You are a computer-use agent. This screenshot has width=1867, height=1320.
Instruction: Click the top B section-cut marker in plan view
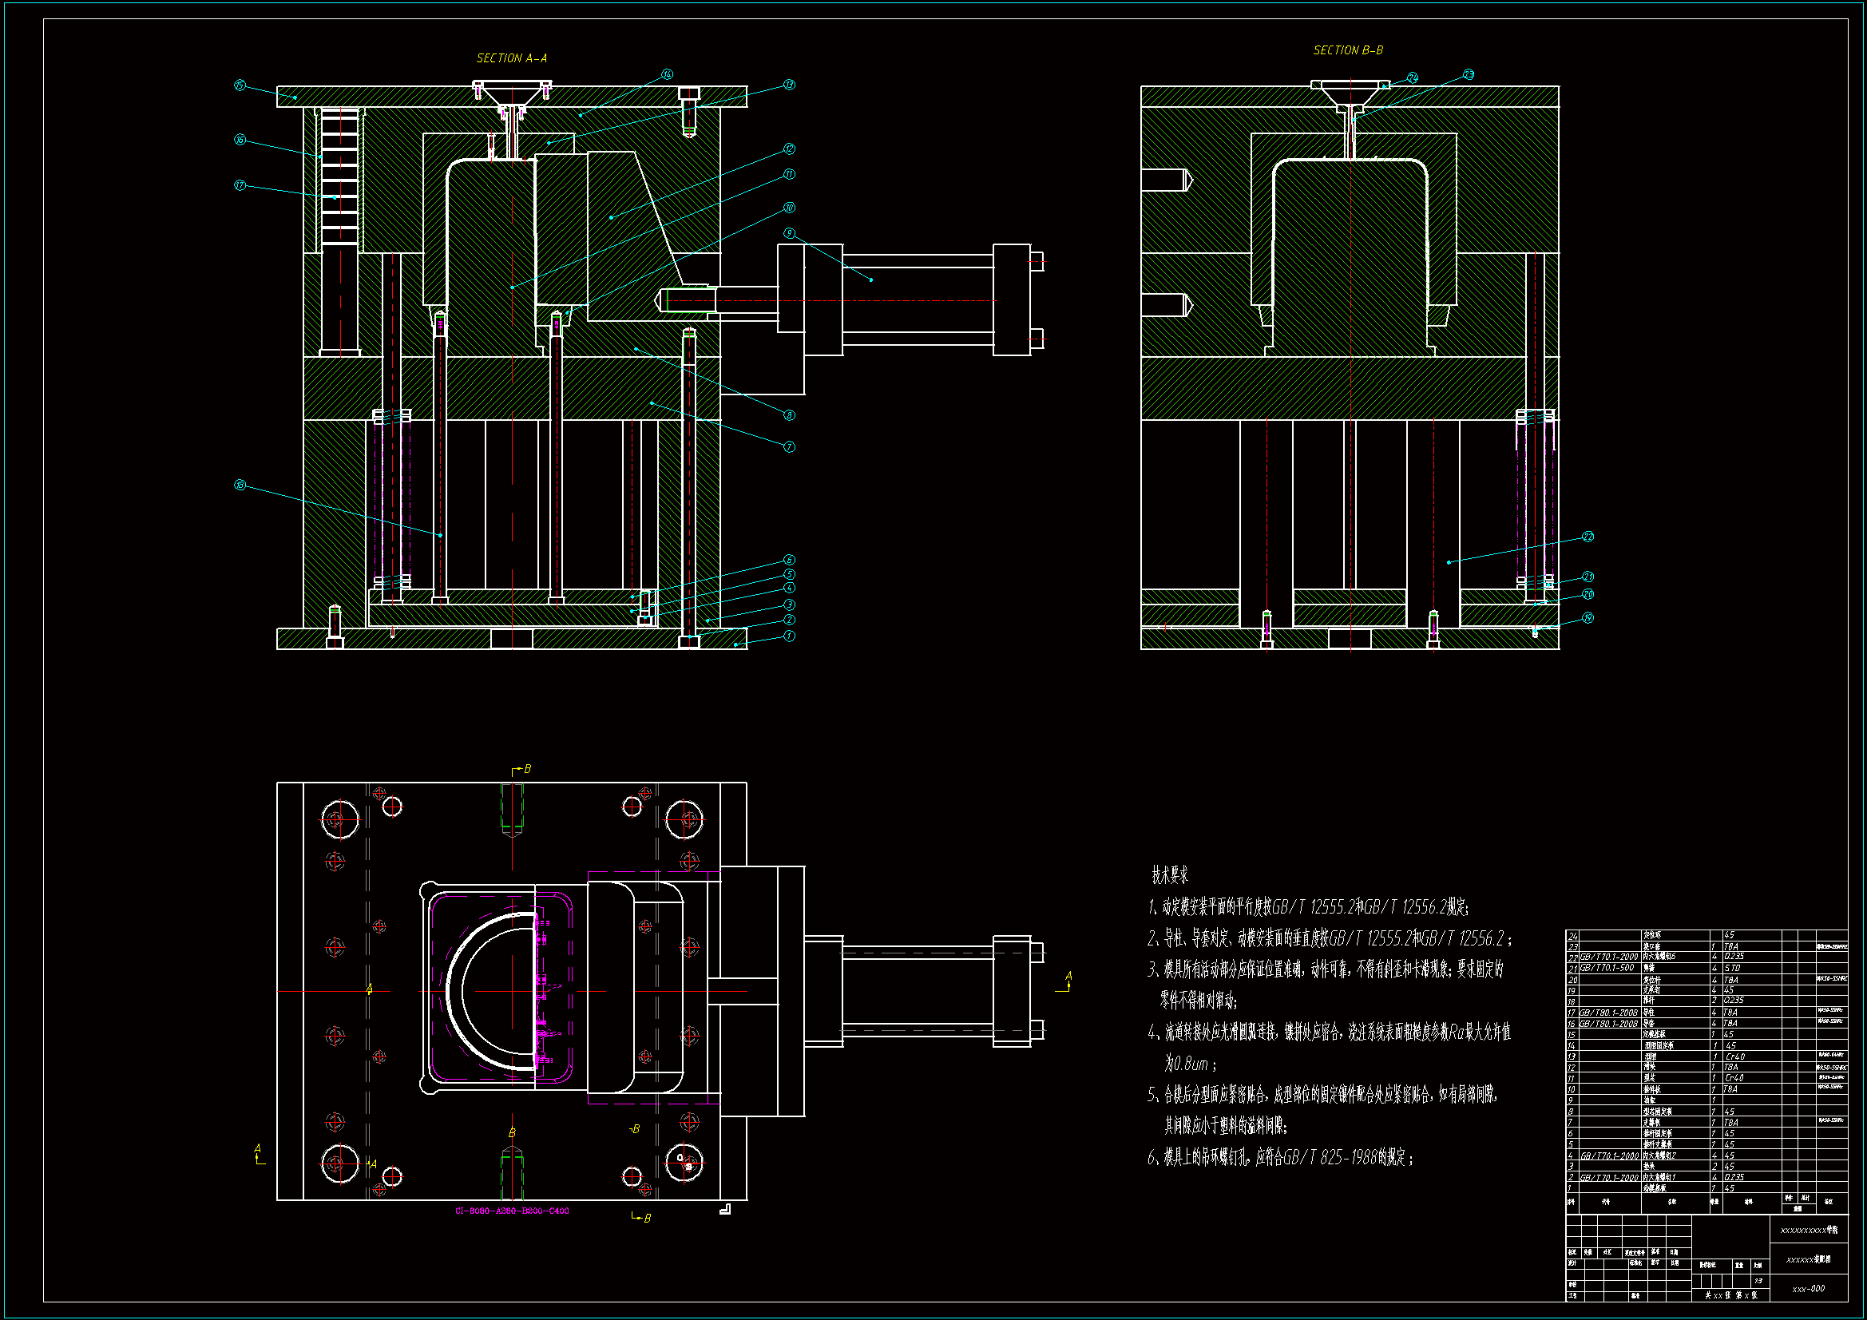click(x=522, y=769)
